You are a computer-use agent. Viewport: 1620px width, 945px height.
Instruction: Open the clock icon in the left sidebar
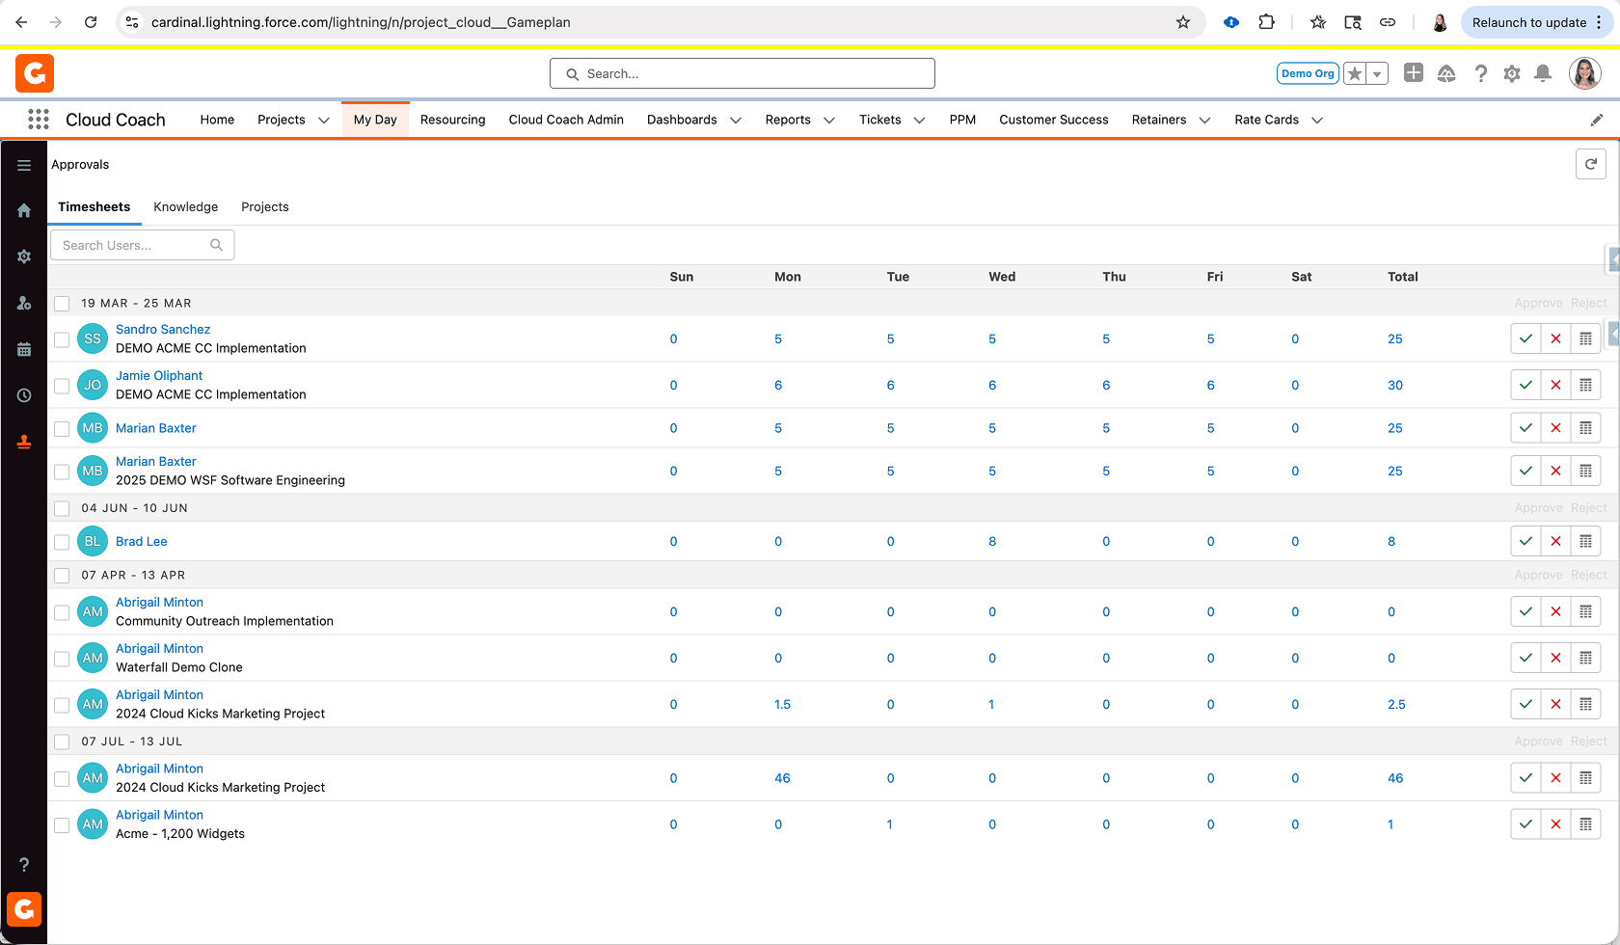(24, 395)
